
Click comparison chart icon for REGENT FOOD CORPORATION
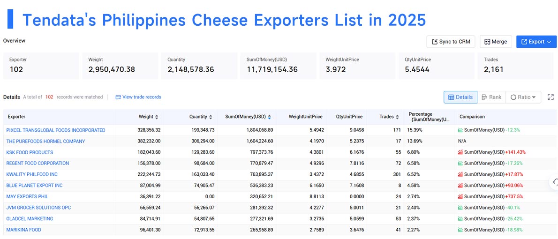pyautogui.click(x=460, y=163)
